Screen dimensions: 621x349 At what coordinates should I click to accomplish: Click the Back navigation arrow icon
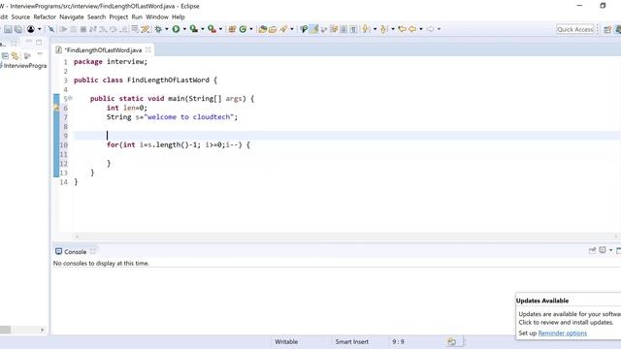pyautogui.click(x=412, y=29)
